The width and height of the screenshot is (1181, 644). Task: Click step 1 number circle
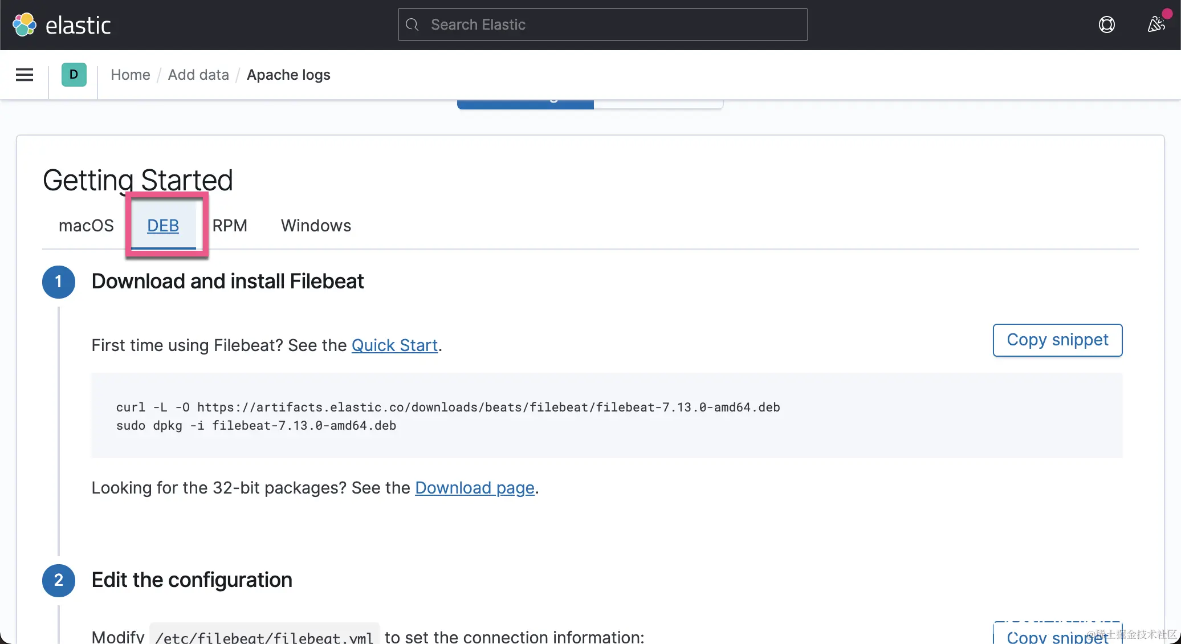[x=58, y=282]
